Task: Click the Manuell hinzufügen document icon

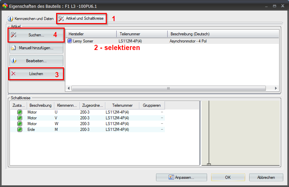Action: click(14, 48)
